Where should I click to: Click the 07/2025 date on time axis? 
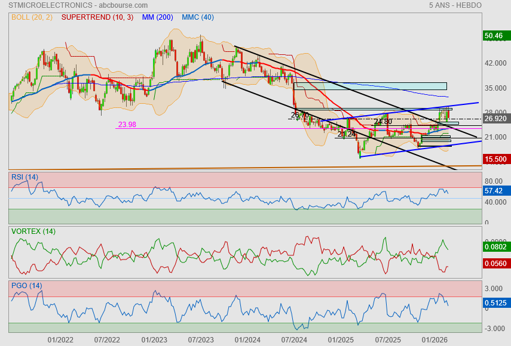(388, 339)
